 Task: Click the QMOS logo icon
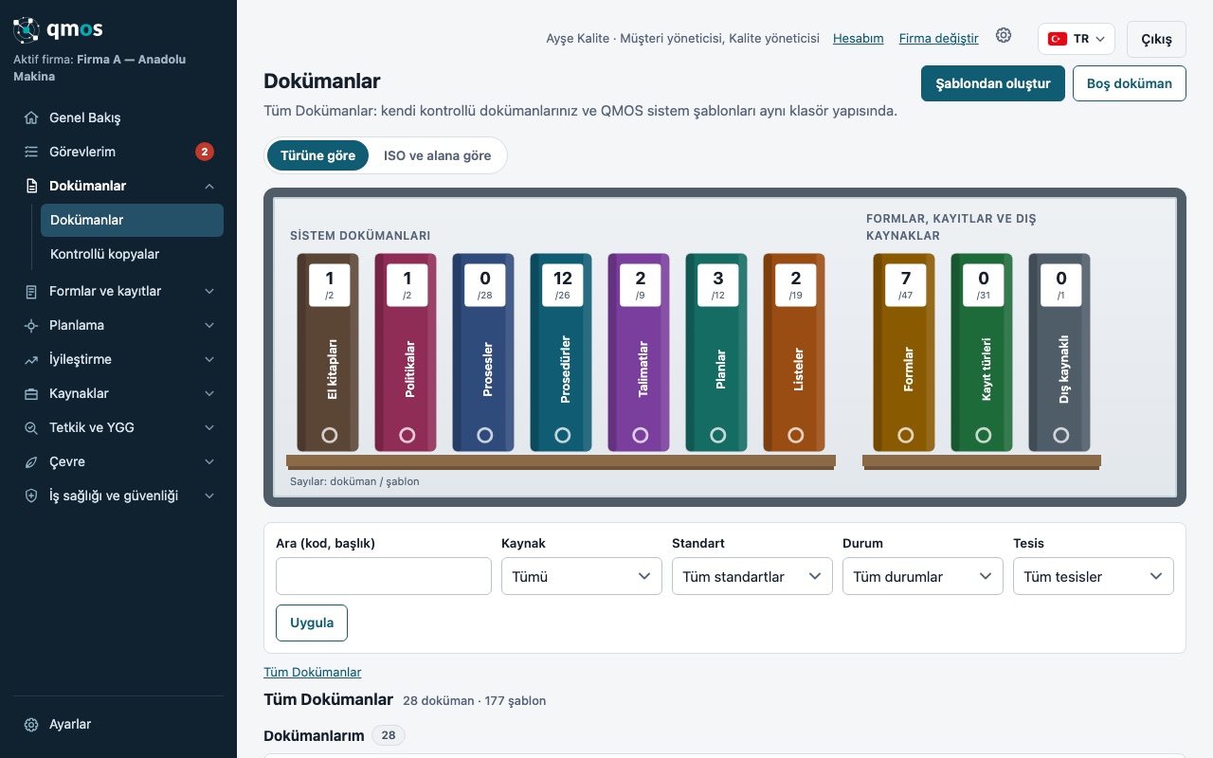27,29
